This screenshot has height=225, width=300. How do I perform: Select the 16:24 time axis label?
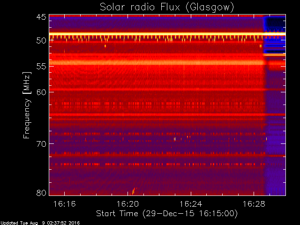191,204
